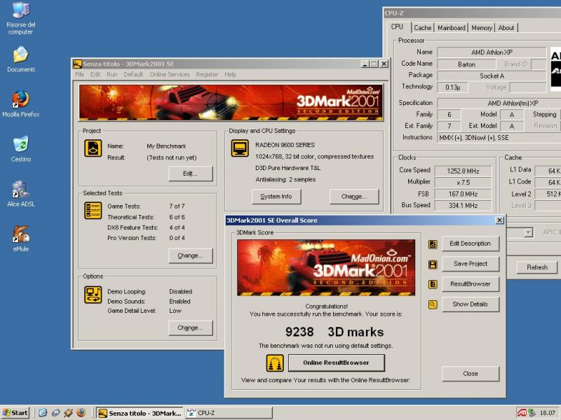Viewport: 561px width, 420px height.
Task: Expand the CPU-Z processor selection dropdown
Action: [x=528, y=233]
